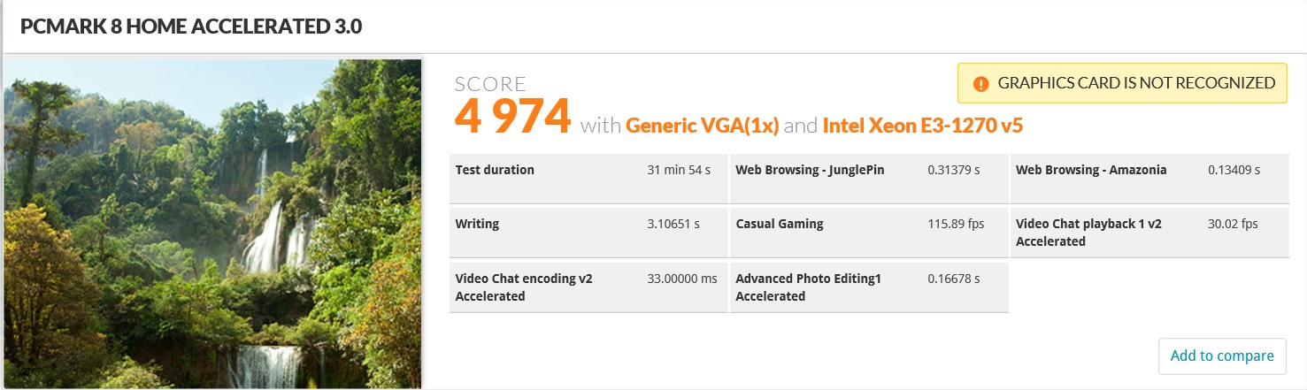Click the 33.00000 ms encoding value
The width and height of the screenshot is (1307, 390).
point(682,278)
